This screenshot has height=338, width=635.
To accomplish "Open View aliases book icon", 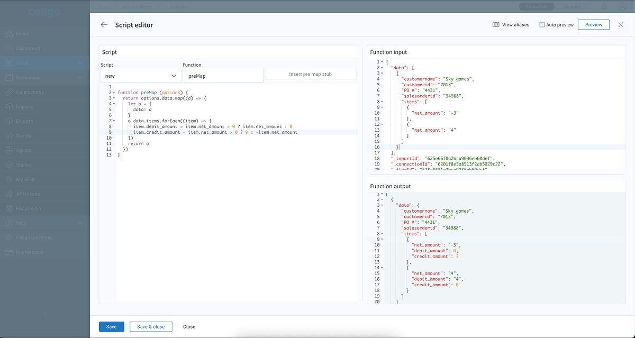I will (496, 25).
